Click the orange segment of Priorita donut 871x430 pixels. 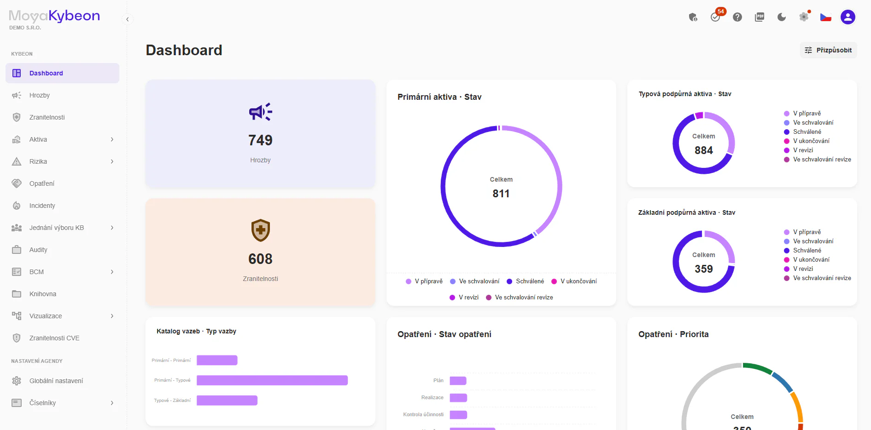point(798,407)
